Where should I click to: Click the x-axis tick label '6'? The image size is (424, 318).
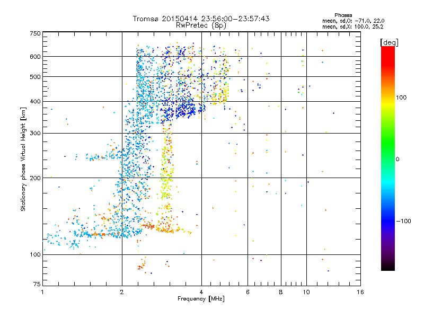pos(248,292)
